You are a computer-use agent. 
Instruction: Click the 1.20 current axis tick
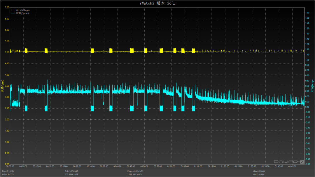coord(307,49)
